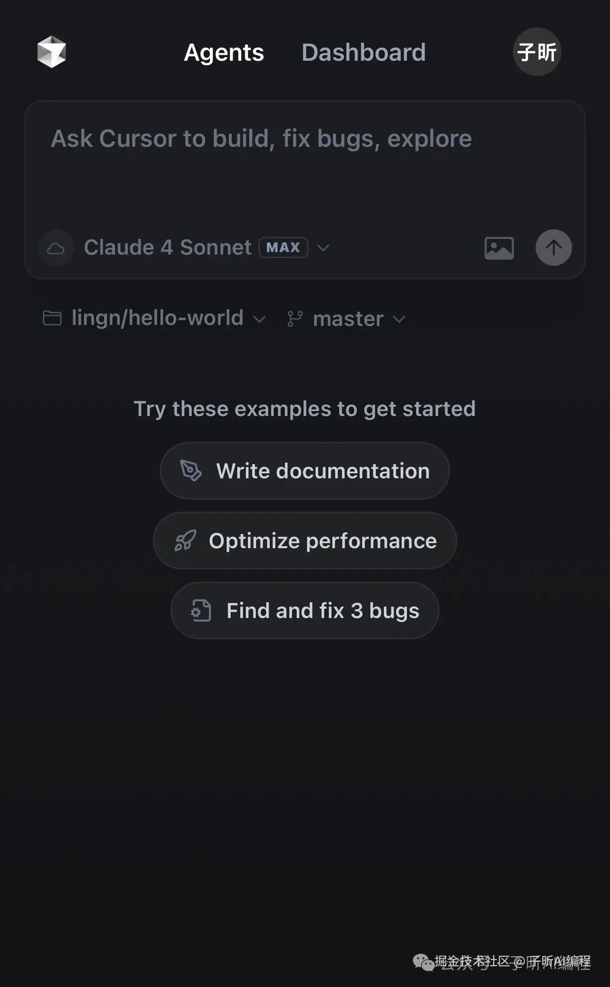Click the Cursor cube logo

tap(52, 52)
